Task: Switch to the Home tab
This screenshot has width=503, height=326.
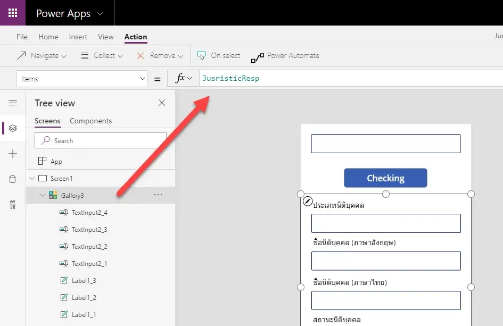Action: (x=48, y=37)
